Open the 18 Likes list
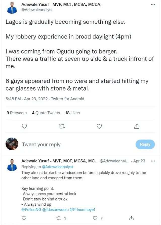The width and height of the screenshot is (161, 225). (72, 113)
